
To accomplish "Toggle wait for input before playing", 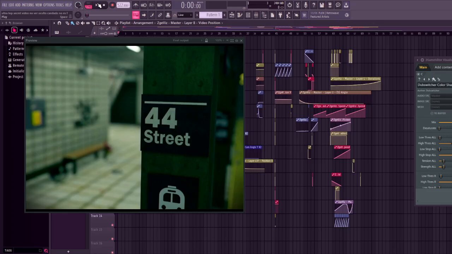I will tap(144, 5).
